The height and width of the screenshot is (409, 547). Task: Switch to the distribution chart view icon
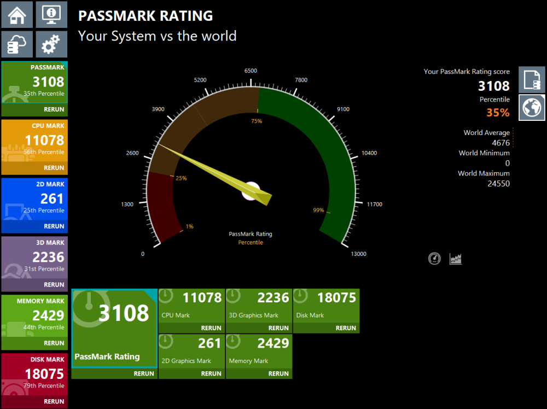[x=456, y=259]
